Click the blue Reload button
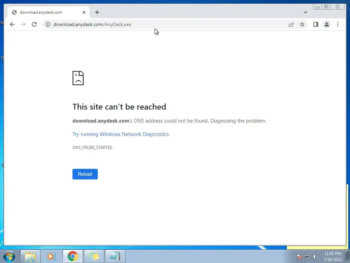The image size is (350, 263). (x=85, y=174)
